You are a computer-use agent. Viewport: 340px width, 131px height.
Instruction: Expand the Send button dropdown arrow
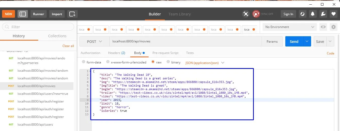tap(307, 41)
